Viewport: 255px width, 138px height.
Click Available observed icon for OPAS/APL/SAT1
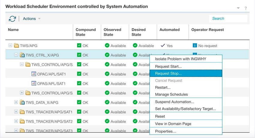(107, 83)
